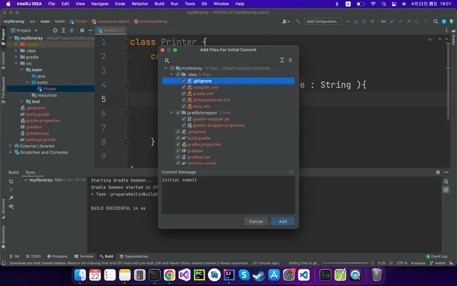
Task: Click the Gradle sync reload icon in Build panel
Action: 11,181
